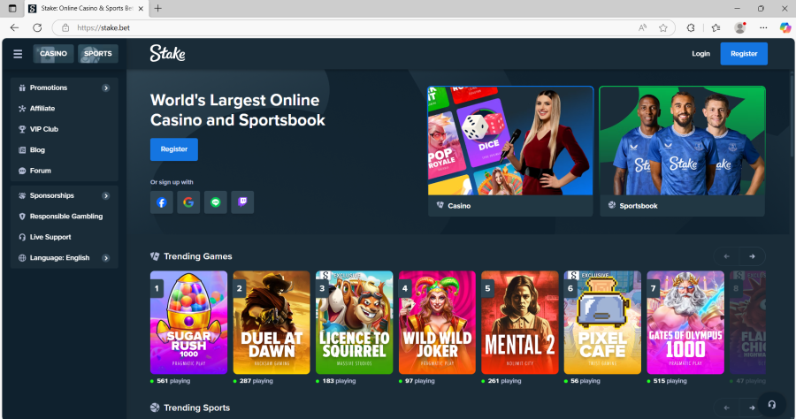Open Forum in sidebar
The width and height of the screenshot is (796, 419).
[x=65, y=171]
